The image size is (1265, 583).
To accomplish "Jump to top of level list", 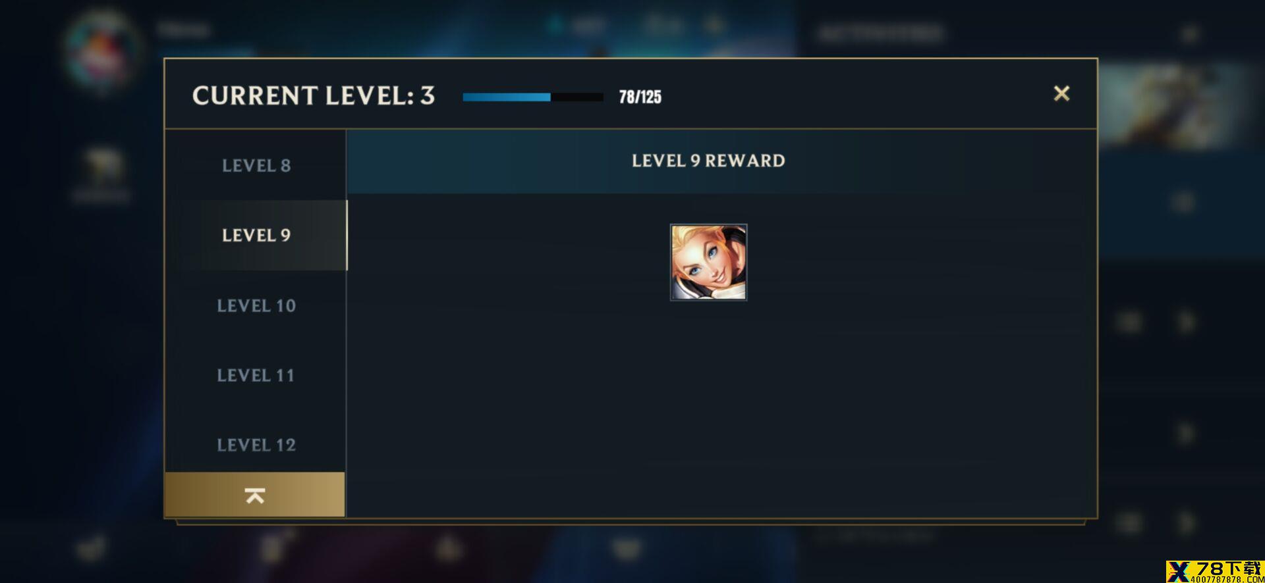I will [x=255, y=495].
